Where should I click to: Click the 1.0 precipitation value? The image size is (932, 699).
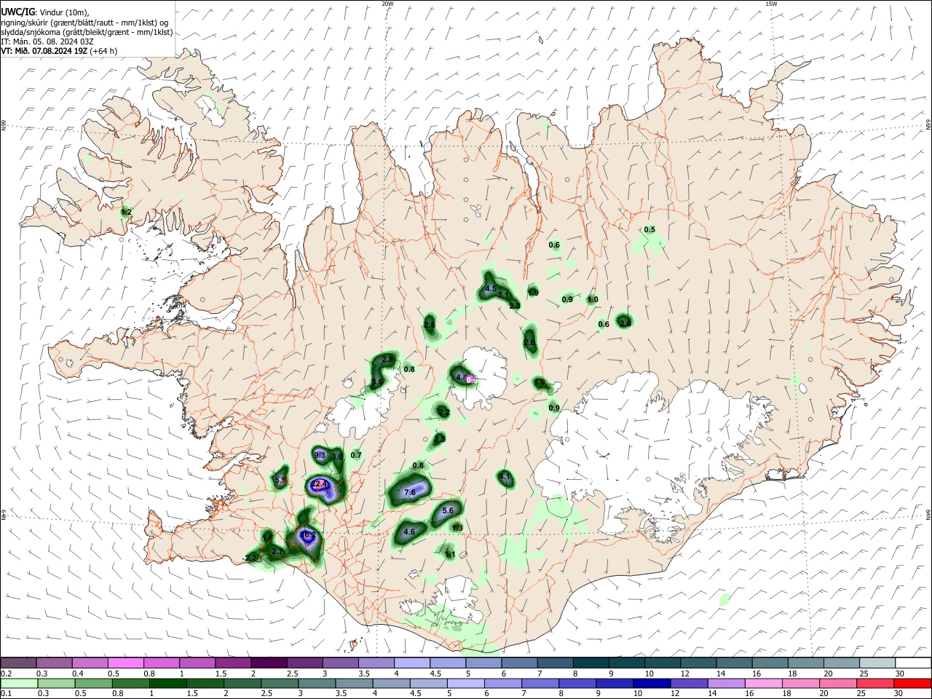tap(593, 300)
